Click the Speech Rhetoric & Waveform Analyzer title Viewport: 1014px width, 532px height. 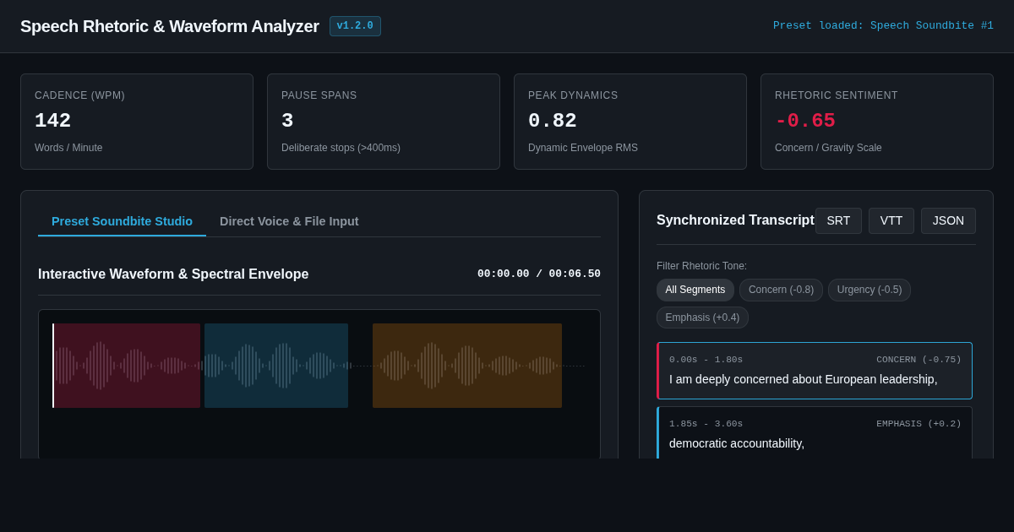tap(170, 26)
